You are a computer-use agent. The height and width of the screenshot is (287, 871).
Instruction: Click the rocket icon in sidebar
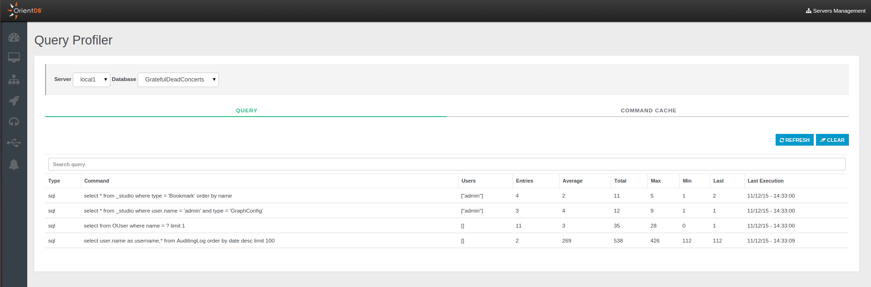(14, 101)
